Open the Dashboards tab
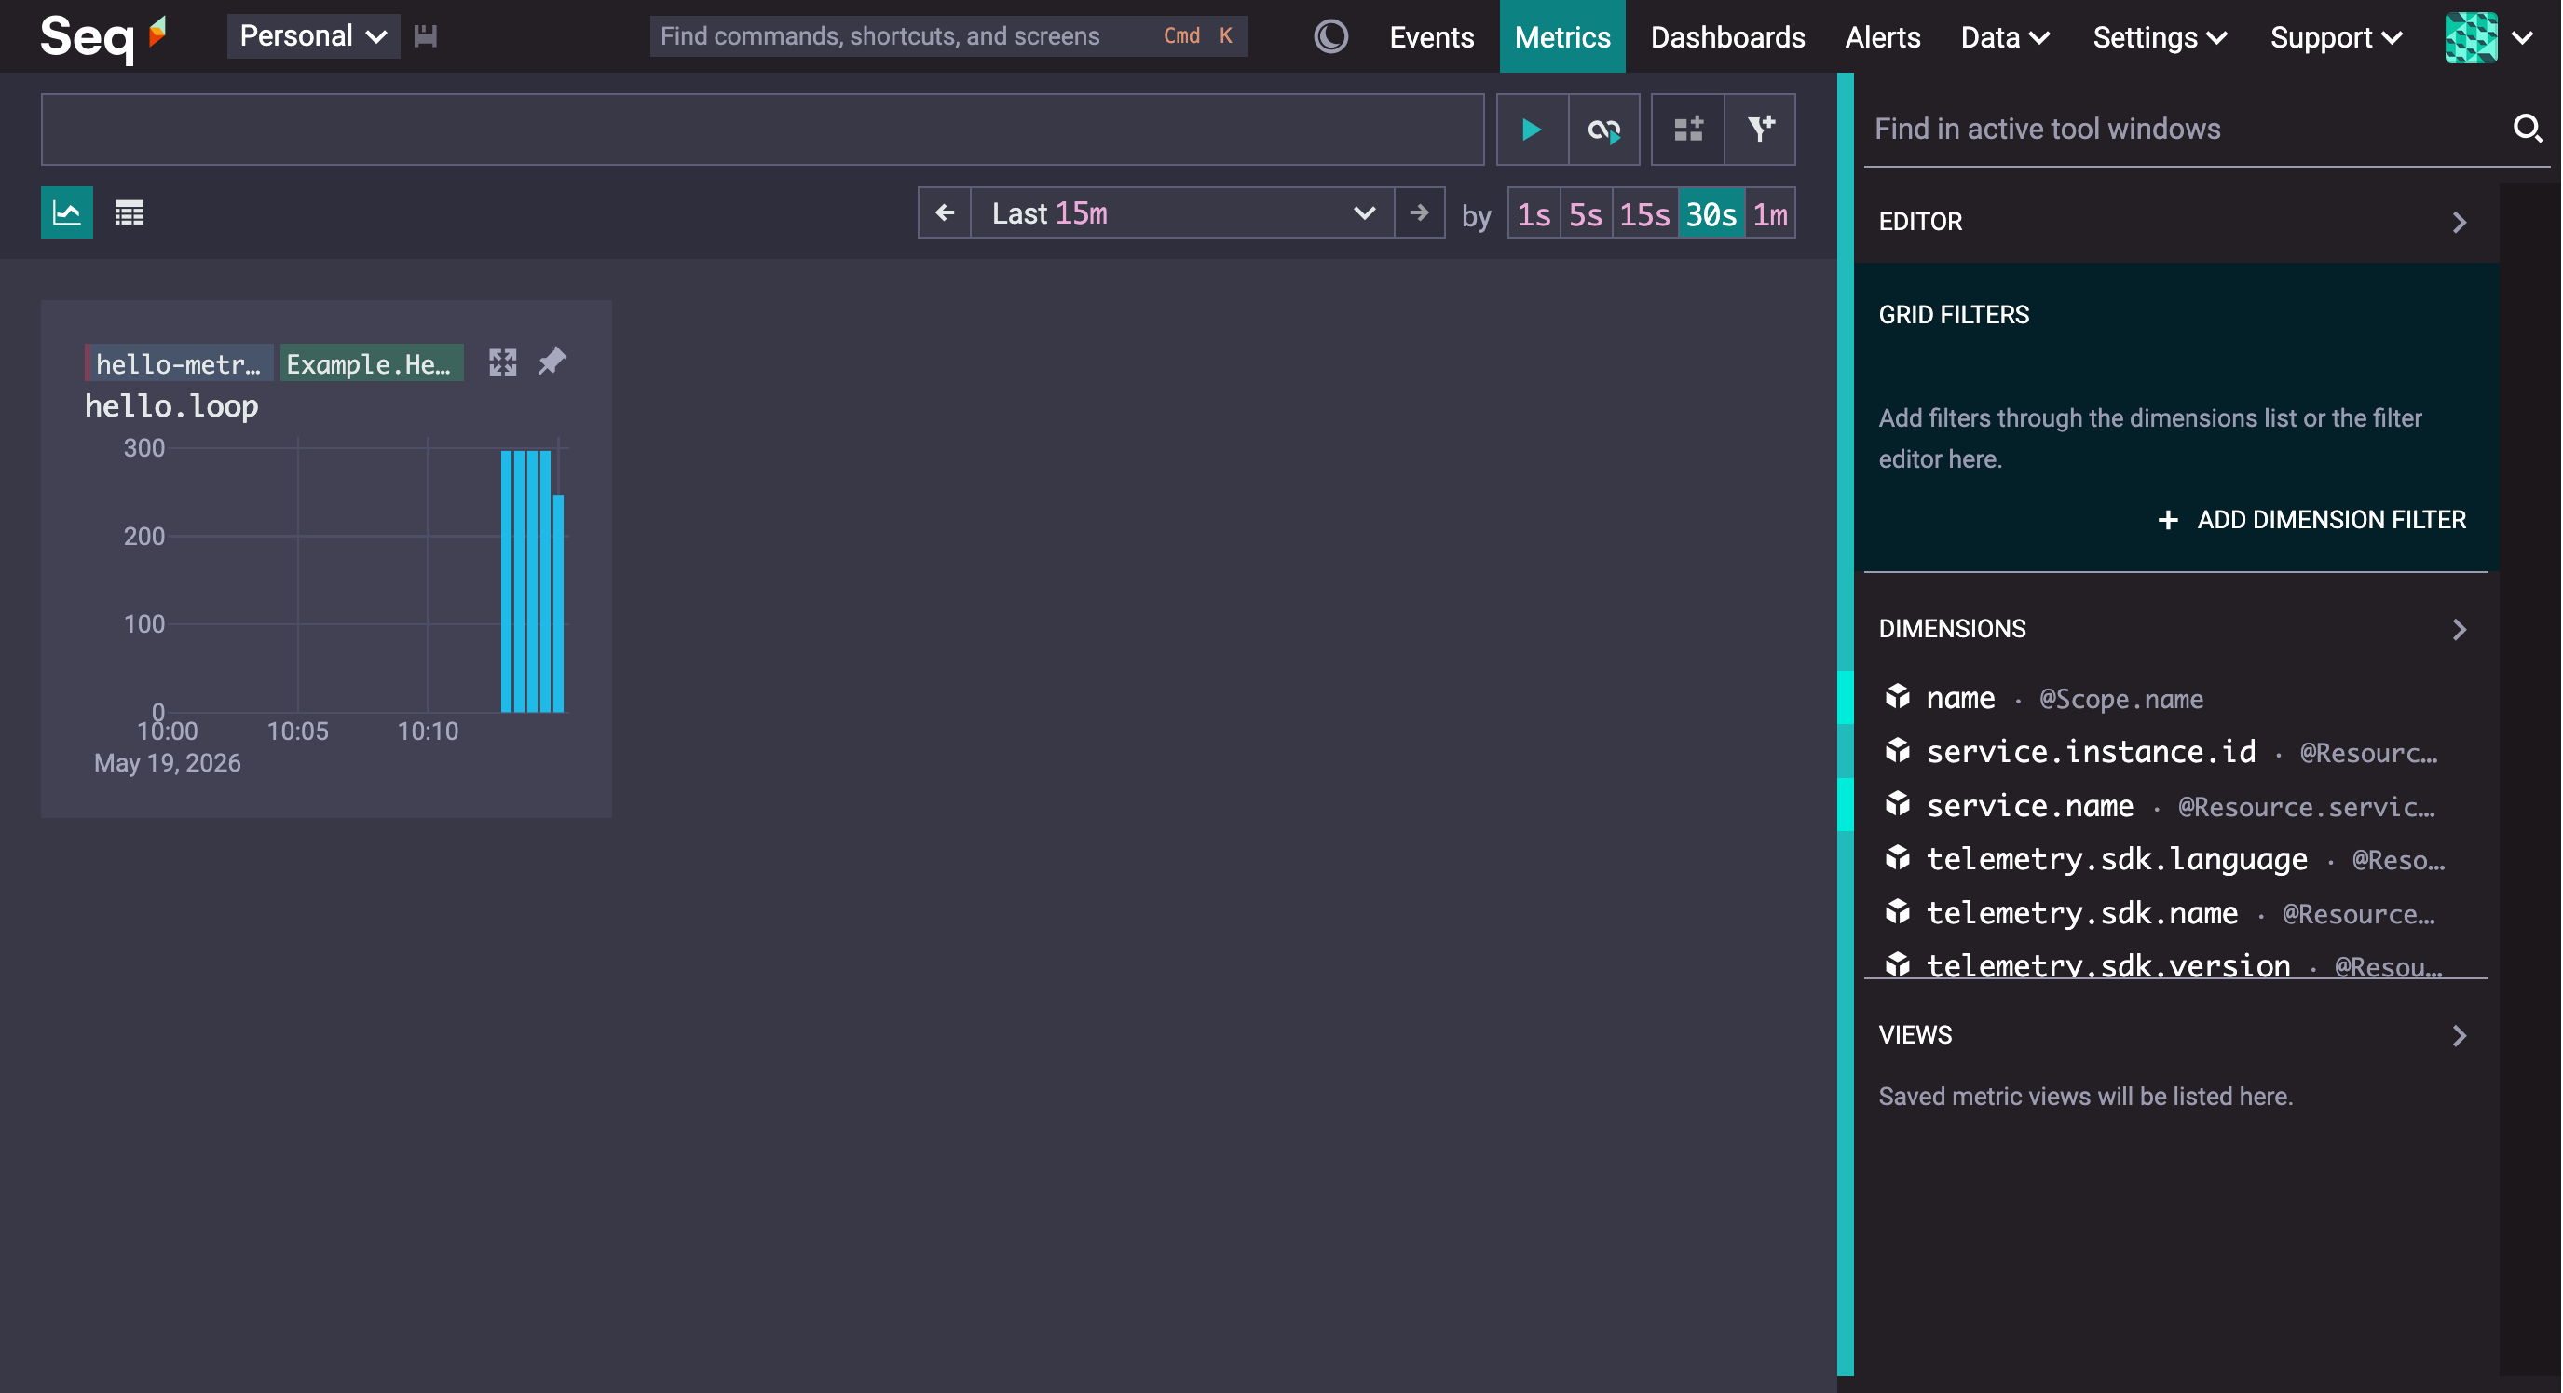 (1727, 37)
